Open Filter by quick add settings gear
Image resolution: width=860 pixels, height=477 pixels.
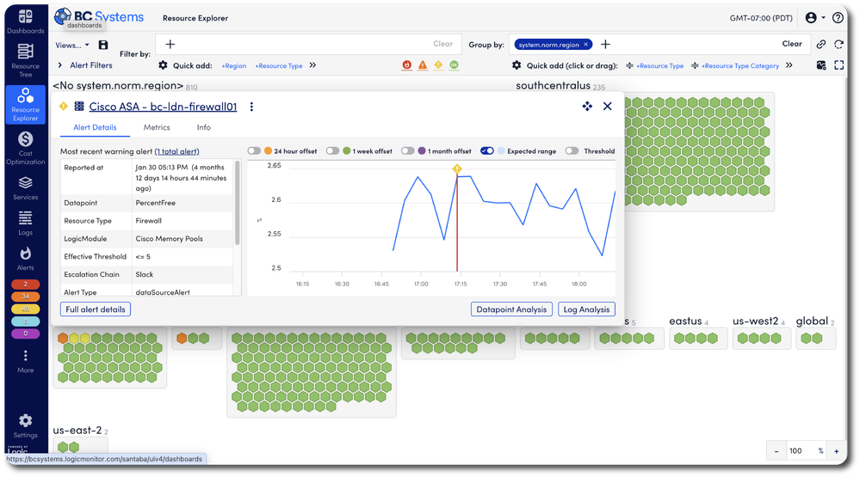click(x=163, y=65)
